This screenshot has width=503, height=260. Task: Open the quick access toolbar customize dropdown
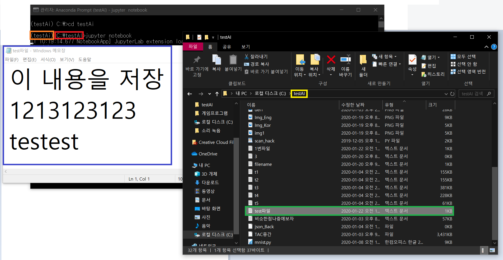[213, 38]
